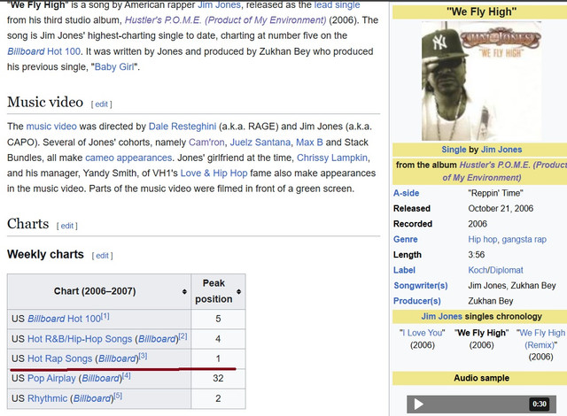Viewport: 567px width, 416px height.
Task: Open the Single link in infobox
Action: (454, 150)
